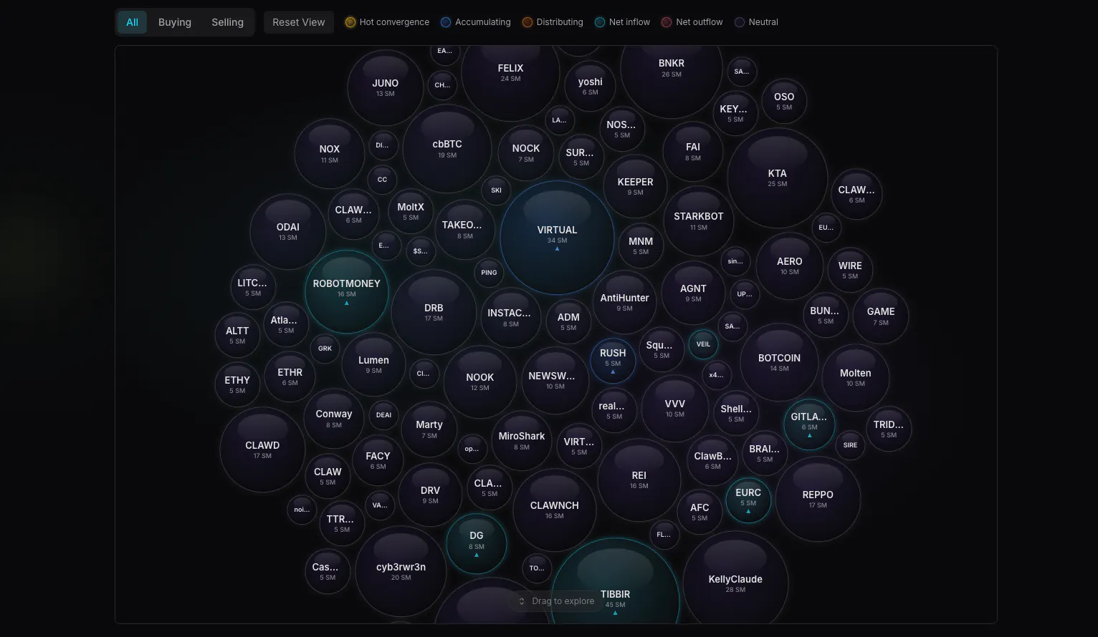The width and height of the screenshot is (1098, 637).
Task: Click the cbBTC bubble
Action: (447, 149)
